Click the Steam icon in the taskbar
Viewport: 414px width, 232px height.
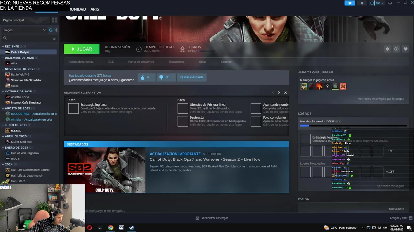pos(132,227)
